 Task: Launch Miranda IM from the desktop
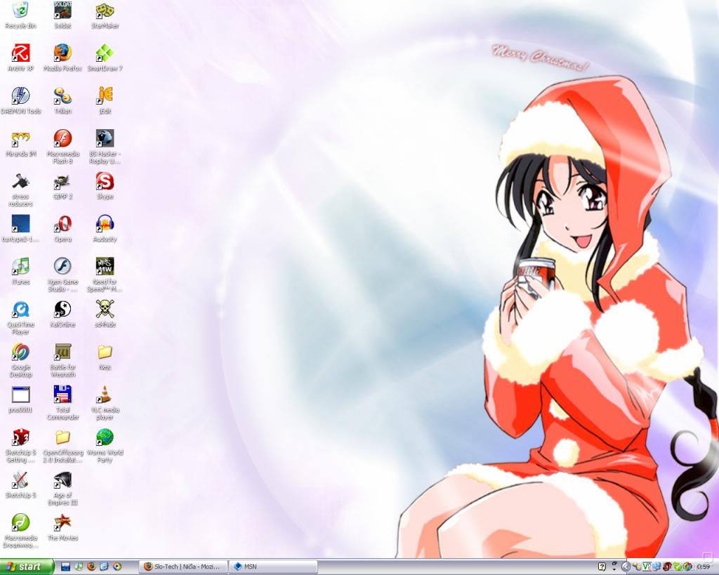click(x=20, y=143)
